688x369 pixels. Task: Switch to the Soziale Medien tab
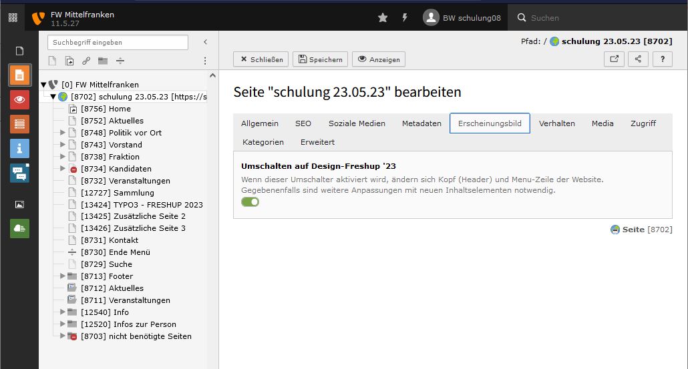(357, 123)
